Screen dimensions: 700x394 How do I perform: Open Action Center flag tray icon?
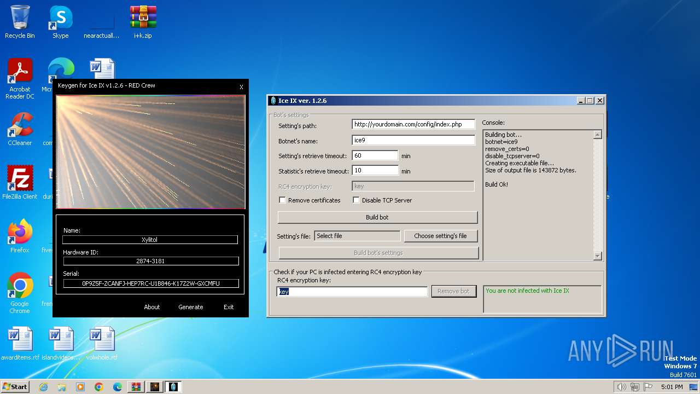coord(648,387)
